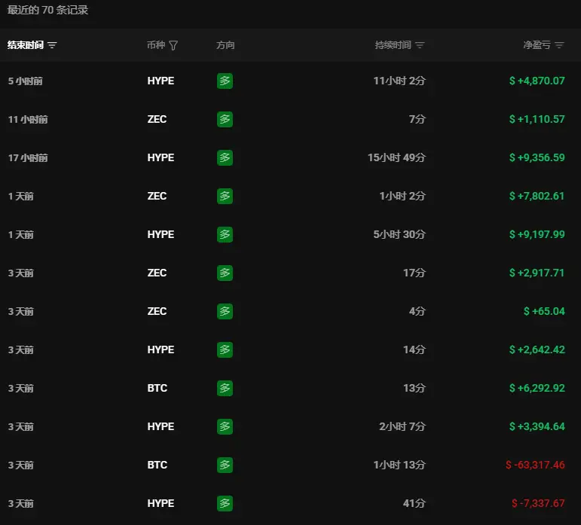The width and height of the screenshot is (581, 525).
Task: Click the 41分 duration
Action: 414,503
